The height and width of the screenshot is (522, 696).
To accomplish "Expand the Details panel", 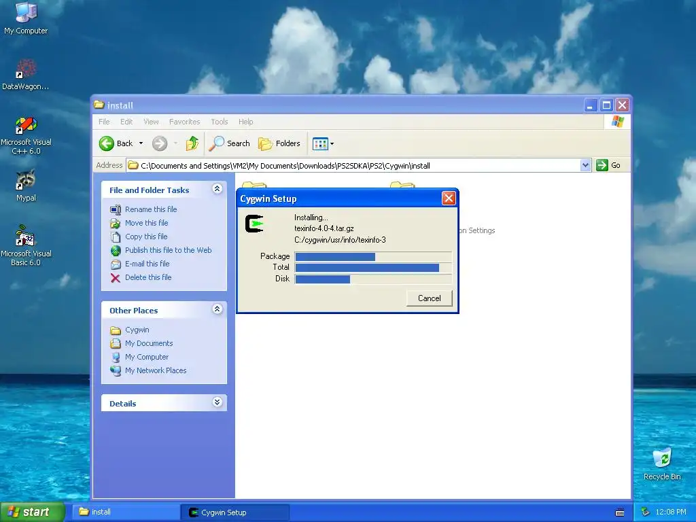I will click(x=217, y=402).
